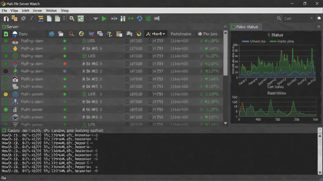Click the green framed chart toolbar icon
This screenshot has height=181, width=323.
(80, 19)
